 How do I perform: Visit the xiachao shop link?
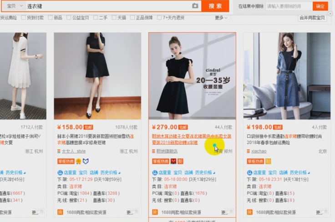click(x=259, y=151)
